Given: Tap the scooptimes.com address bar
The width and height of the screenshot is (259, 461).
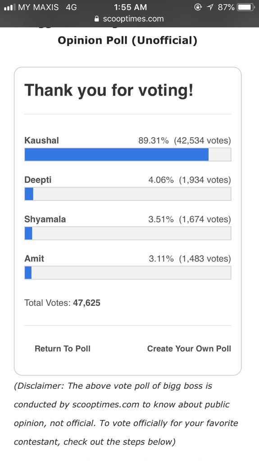Looking at the screenshot, I should pos(129,19).
